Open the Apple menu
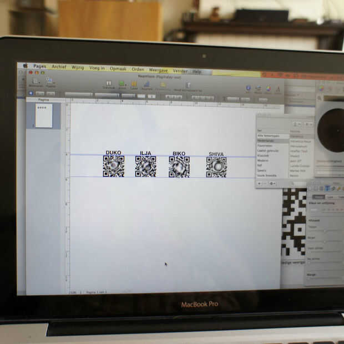Image resolution: width=344 pixels, height=344 pixels. tap(26, 65)
